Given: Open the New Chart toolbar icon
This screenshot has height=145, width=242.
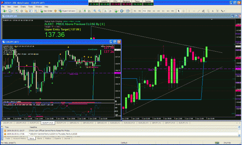Looking at the screenshot, I should point(4,11).
